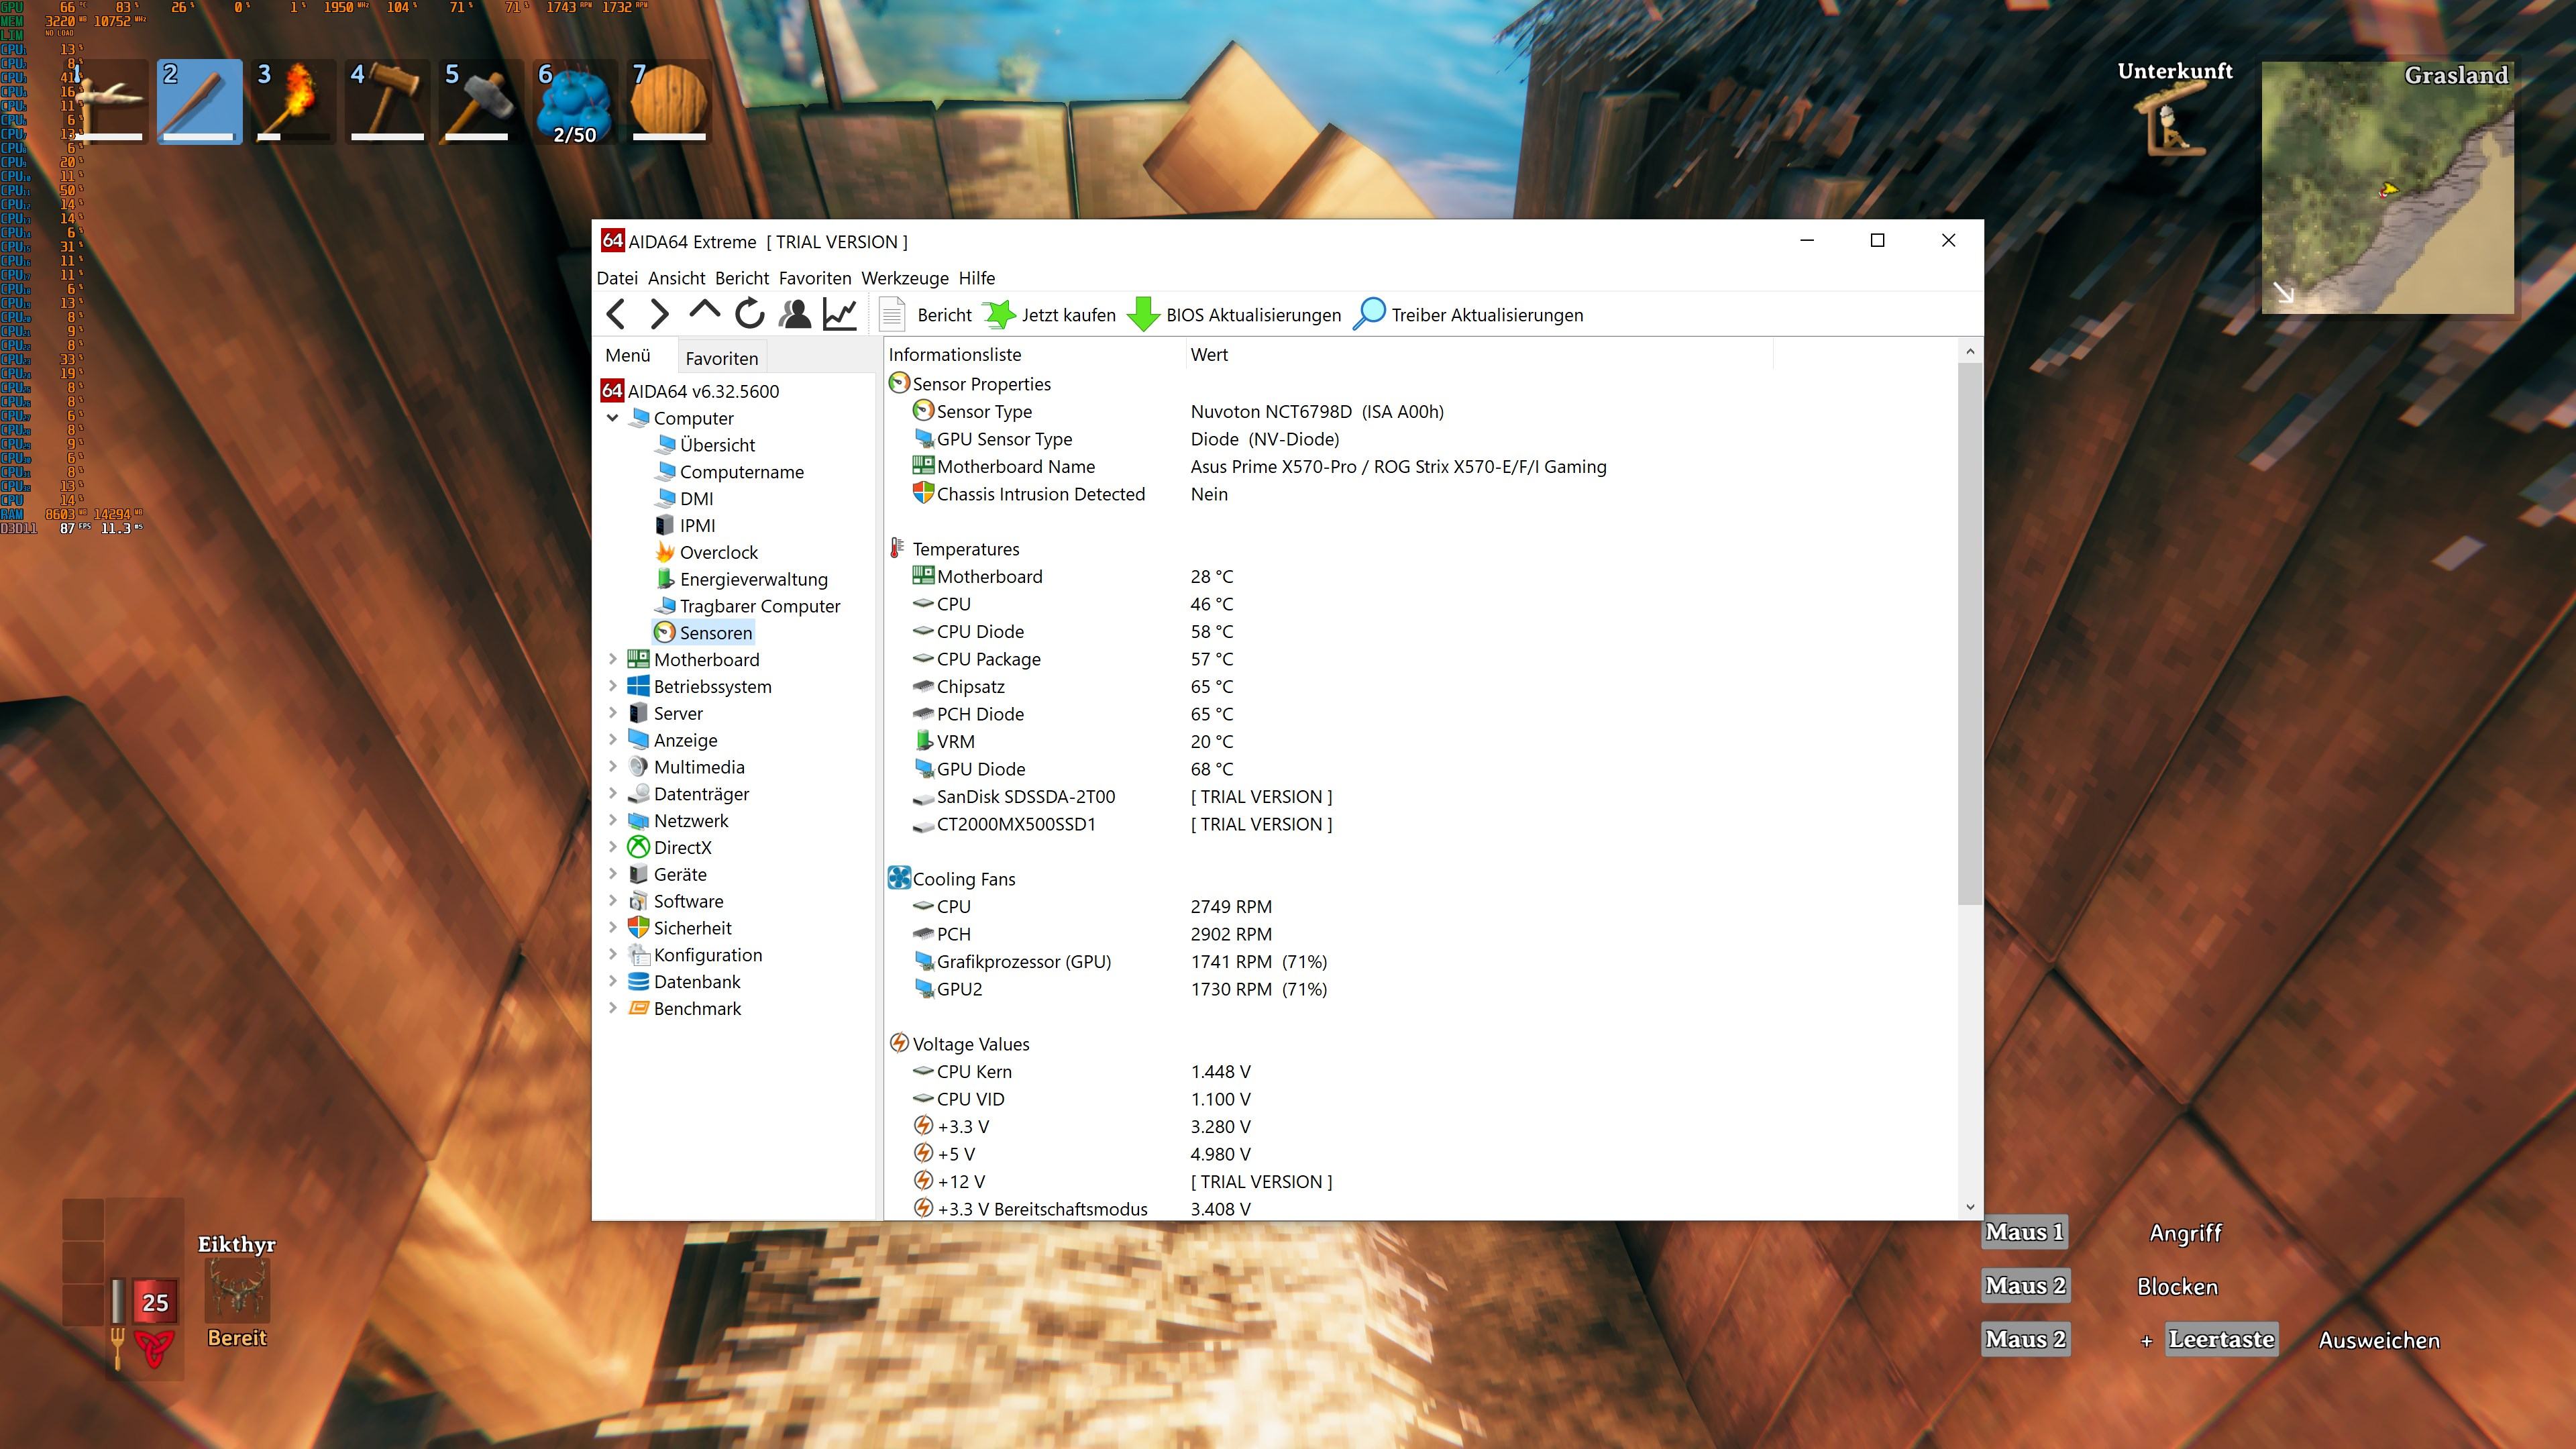The image size is (2576, 1449).
Task: Expand the Anzeige tree node
Action: click(x=613, y=740)
